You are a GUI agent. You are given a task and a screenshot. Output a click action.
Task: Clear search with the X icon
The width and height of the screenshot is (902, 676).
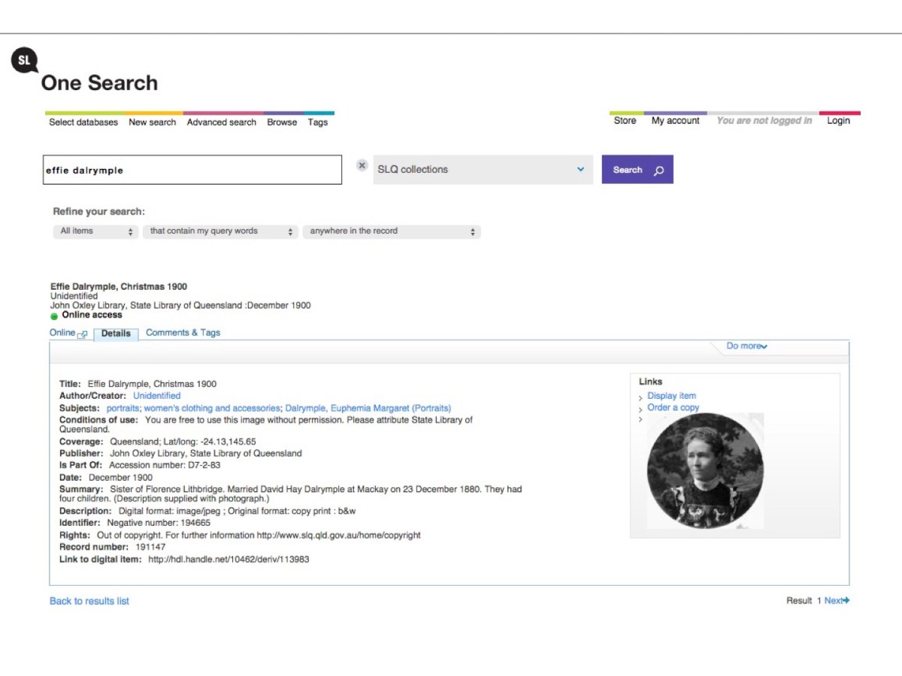362,166
